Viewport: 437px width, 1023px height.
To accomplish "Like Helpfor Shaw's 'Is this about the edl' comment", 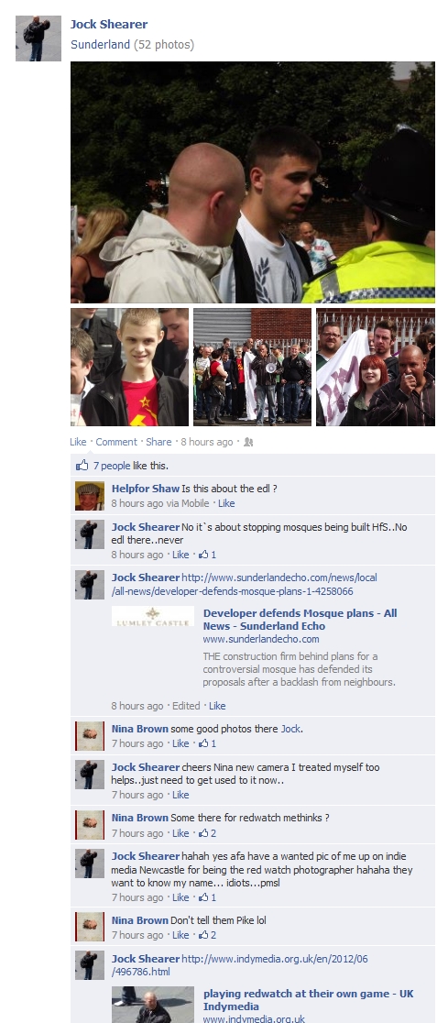I will pyautogui.click(x=226, y=503).
